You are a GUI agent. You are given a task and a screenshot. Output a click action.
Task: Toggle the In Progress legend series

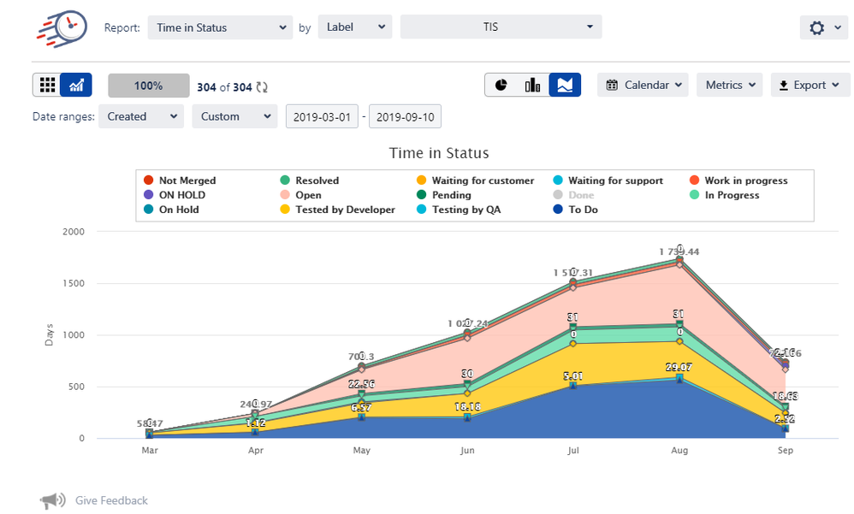(725, 195)
